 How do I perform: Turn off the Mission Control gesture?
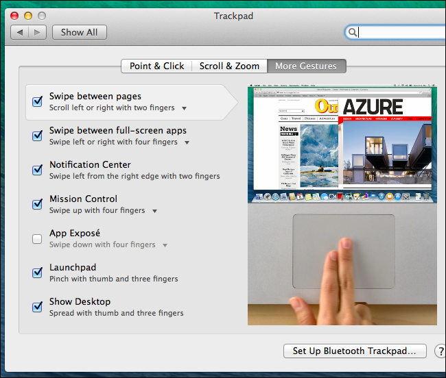tap(37, 204)
